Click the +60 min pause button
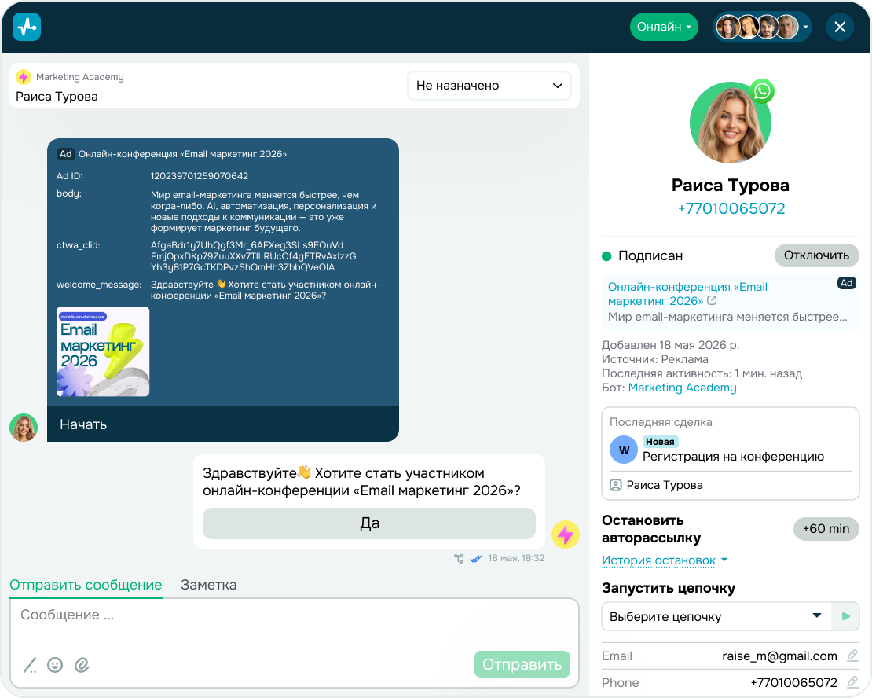Screen dimensions: 872x698 [826, 529]
